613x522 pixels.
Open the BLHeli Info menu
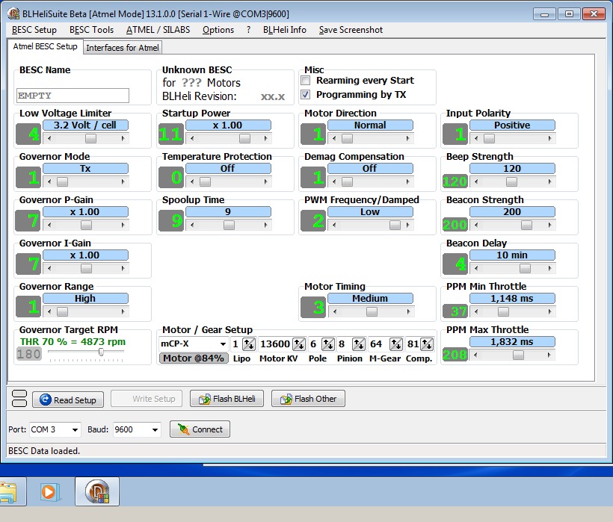(285, 30)
